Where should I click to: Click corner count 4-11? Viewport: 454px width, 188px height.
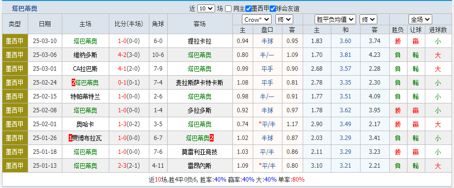pos(158,166)
